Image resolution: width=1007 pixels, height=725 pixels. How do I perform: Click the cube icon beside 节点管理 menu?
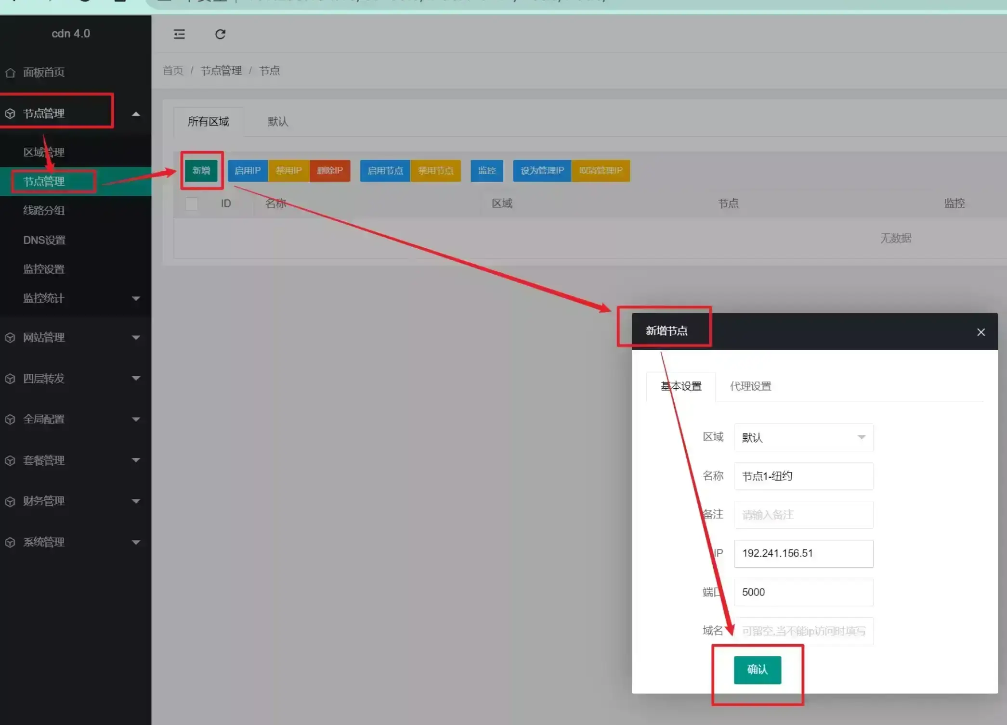click(x=10, y=114)
